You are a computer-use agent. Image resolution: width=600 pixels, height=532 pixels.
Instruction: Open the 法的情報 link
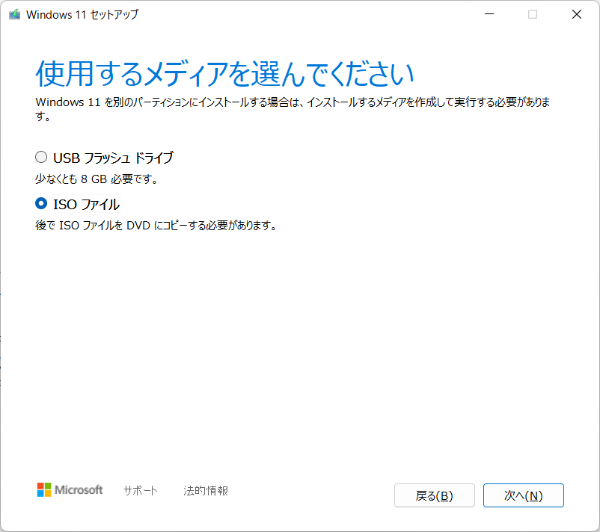tap(205, 491)
